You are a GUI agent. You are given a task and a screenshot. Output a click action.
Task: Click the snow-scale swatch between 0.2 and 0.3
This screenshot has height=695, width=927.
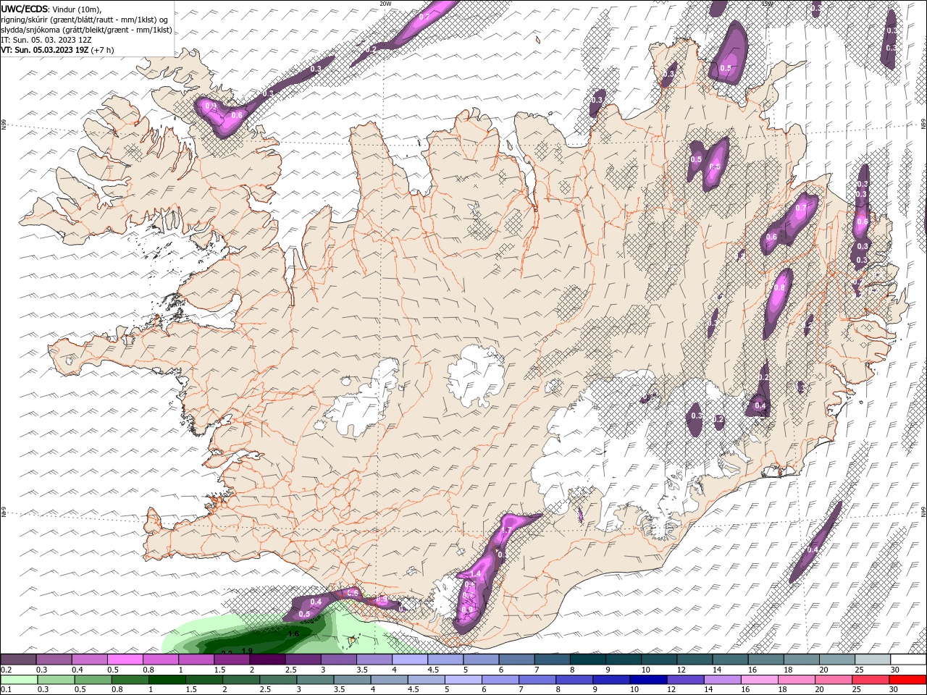[x=19, y=659]
